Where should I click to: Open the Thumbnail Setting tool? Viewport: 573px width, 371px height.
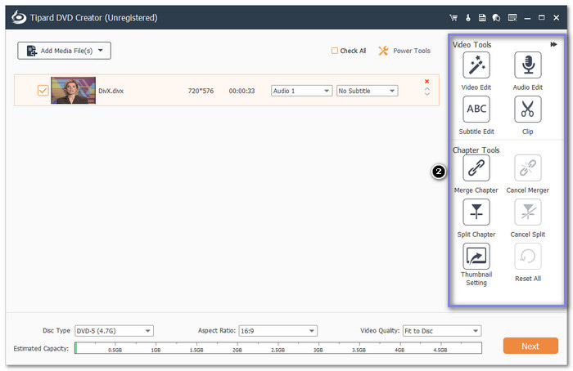[x=476, y=256]
